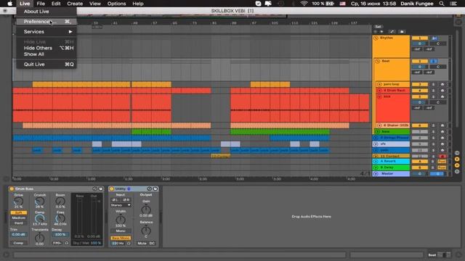Click the Utility save preset icon
This screenshot has width=465, height=261.
(155, 188)
